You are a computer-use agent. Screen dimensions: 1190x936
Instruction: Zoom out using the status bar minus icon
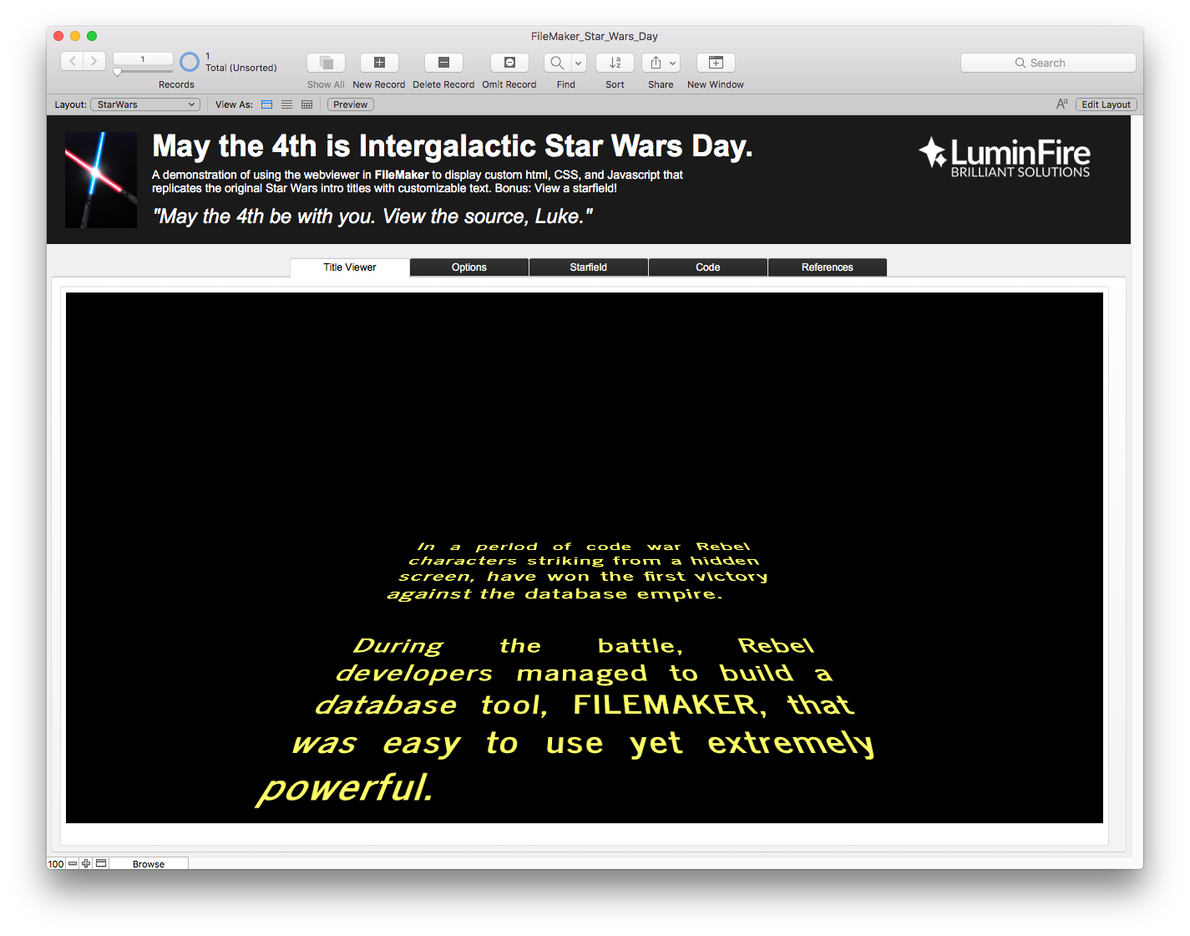tap(73, 863)
